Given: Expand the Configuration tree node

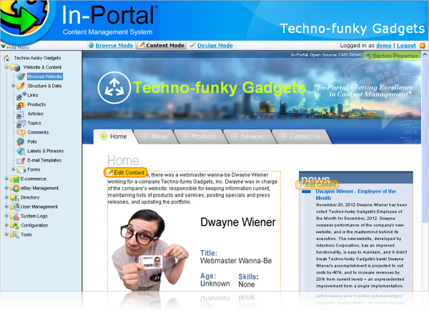Looking at the screenshot, I should tap(6, 225).
